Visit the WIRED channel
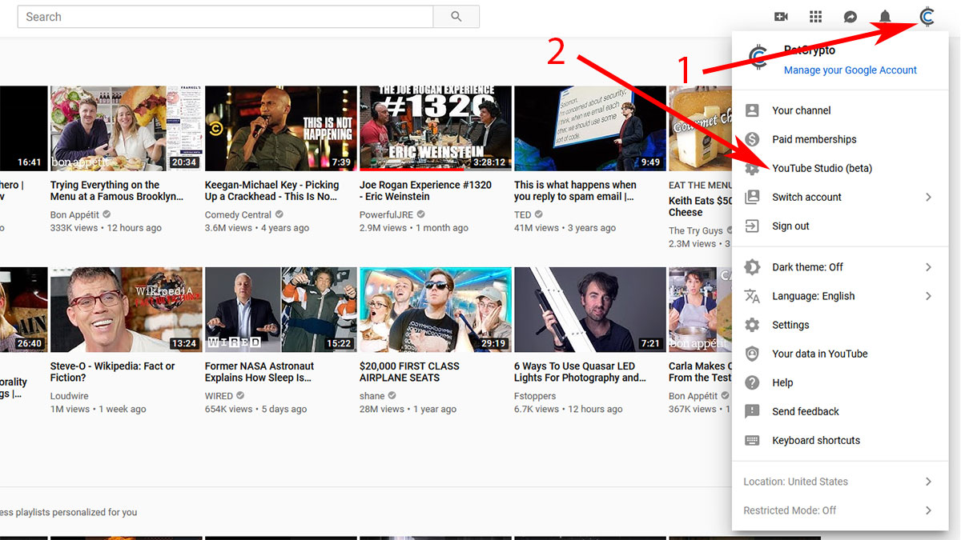The image size is (961, 540). click(x=219, y=396)
